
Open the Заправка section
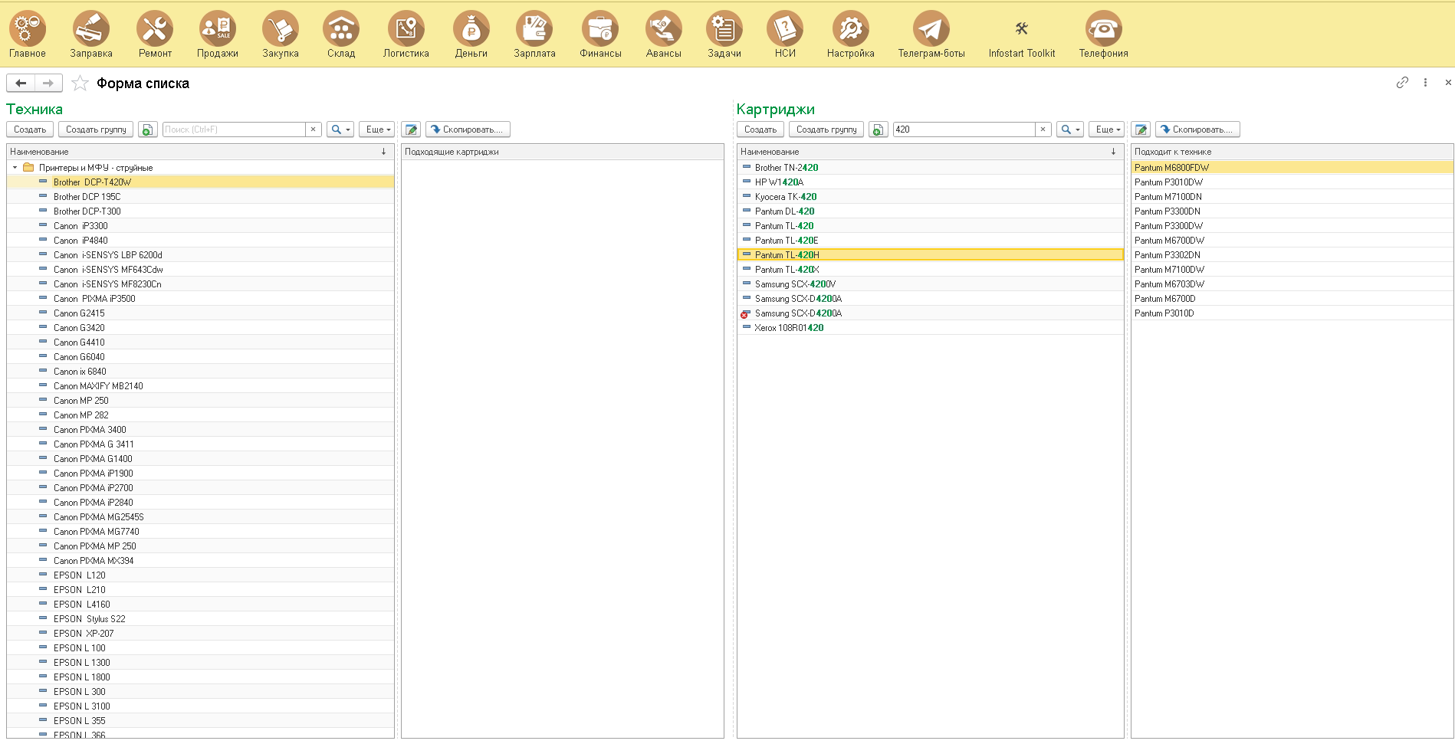point(91,35)
